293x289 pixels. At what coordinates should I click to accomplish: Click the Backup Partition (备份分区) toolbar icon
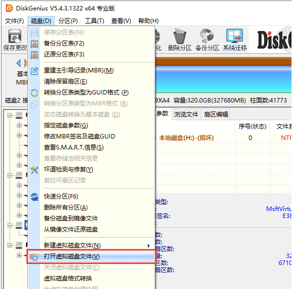pos(207,40)
